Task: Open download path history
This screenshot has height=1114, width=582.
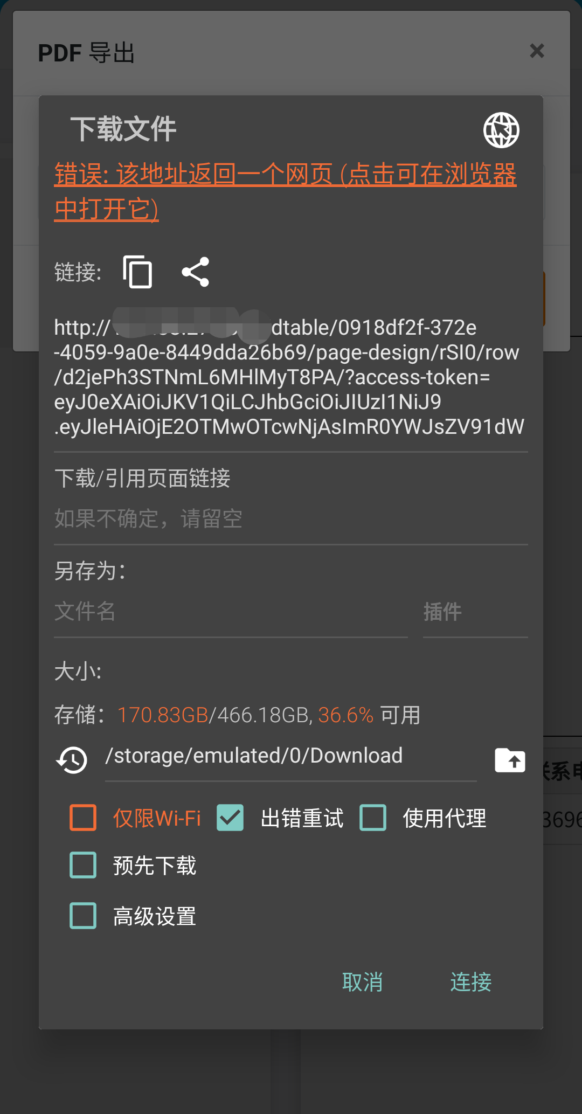Action: point(72,760)
